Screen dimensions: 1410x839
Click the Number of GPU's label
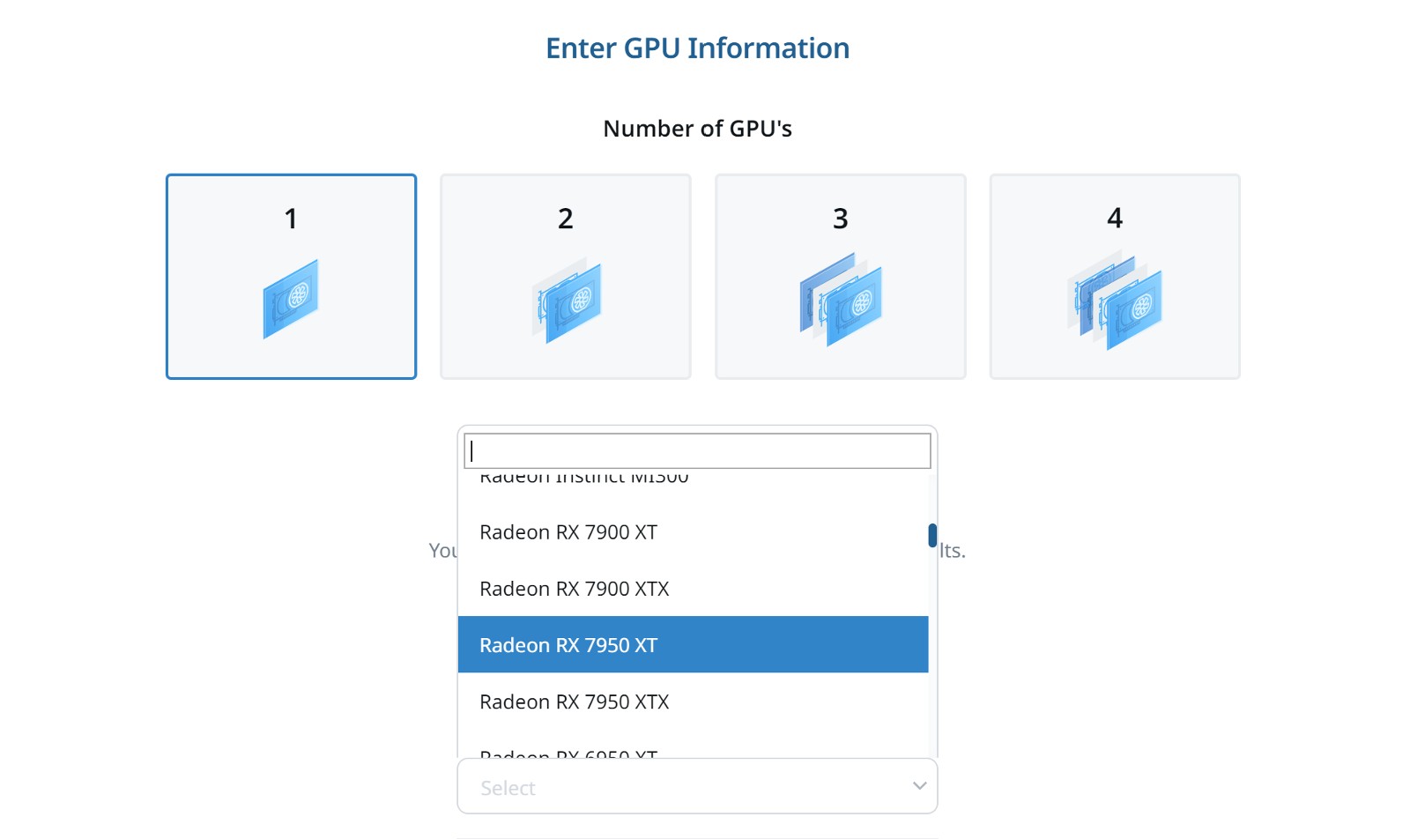pos(697,129)
